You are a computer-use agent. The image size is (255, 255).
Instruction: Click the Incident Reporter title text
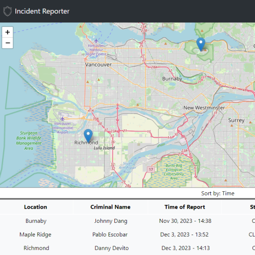42,11
